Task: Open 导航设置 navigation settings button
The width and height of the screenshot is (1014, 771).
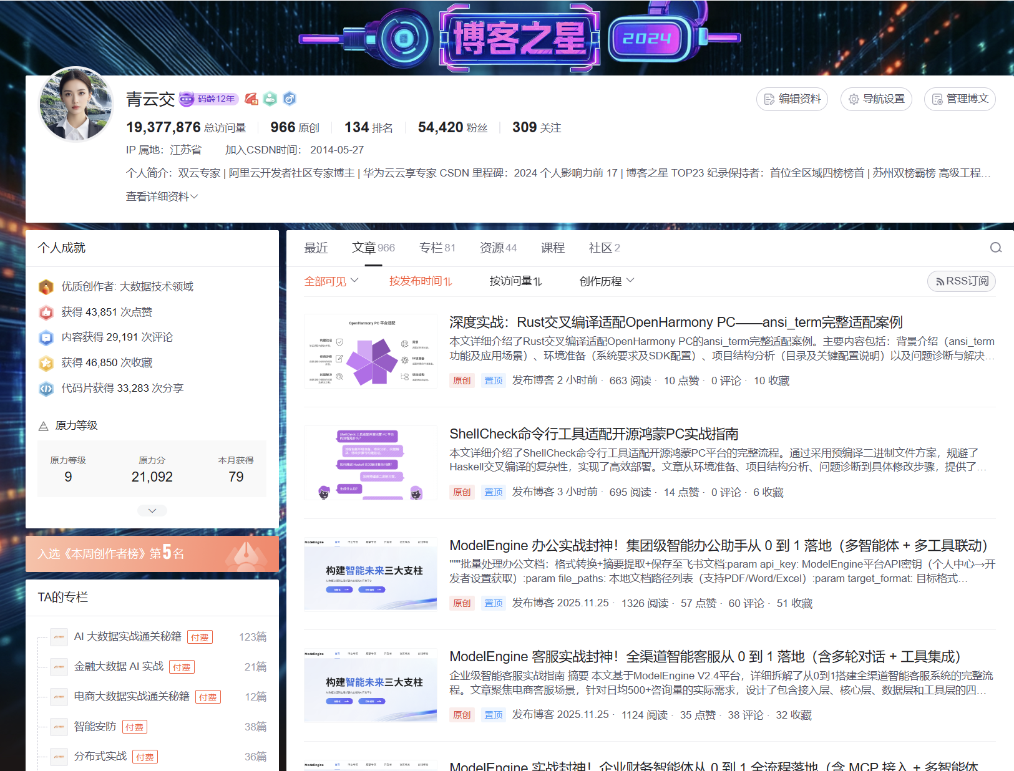Action: point(876,99)
